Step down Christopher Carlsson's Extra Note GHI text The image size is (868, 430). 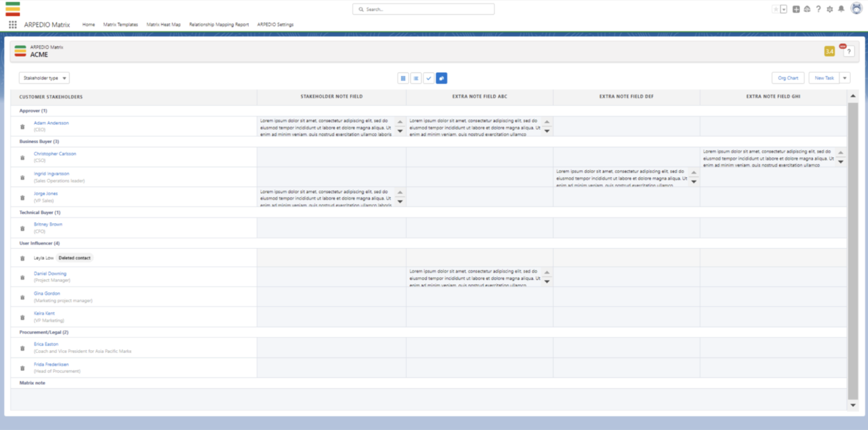tap(840, 162)
